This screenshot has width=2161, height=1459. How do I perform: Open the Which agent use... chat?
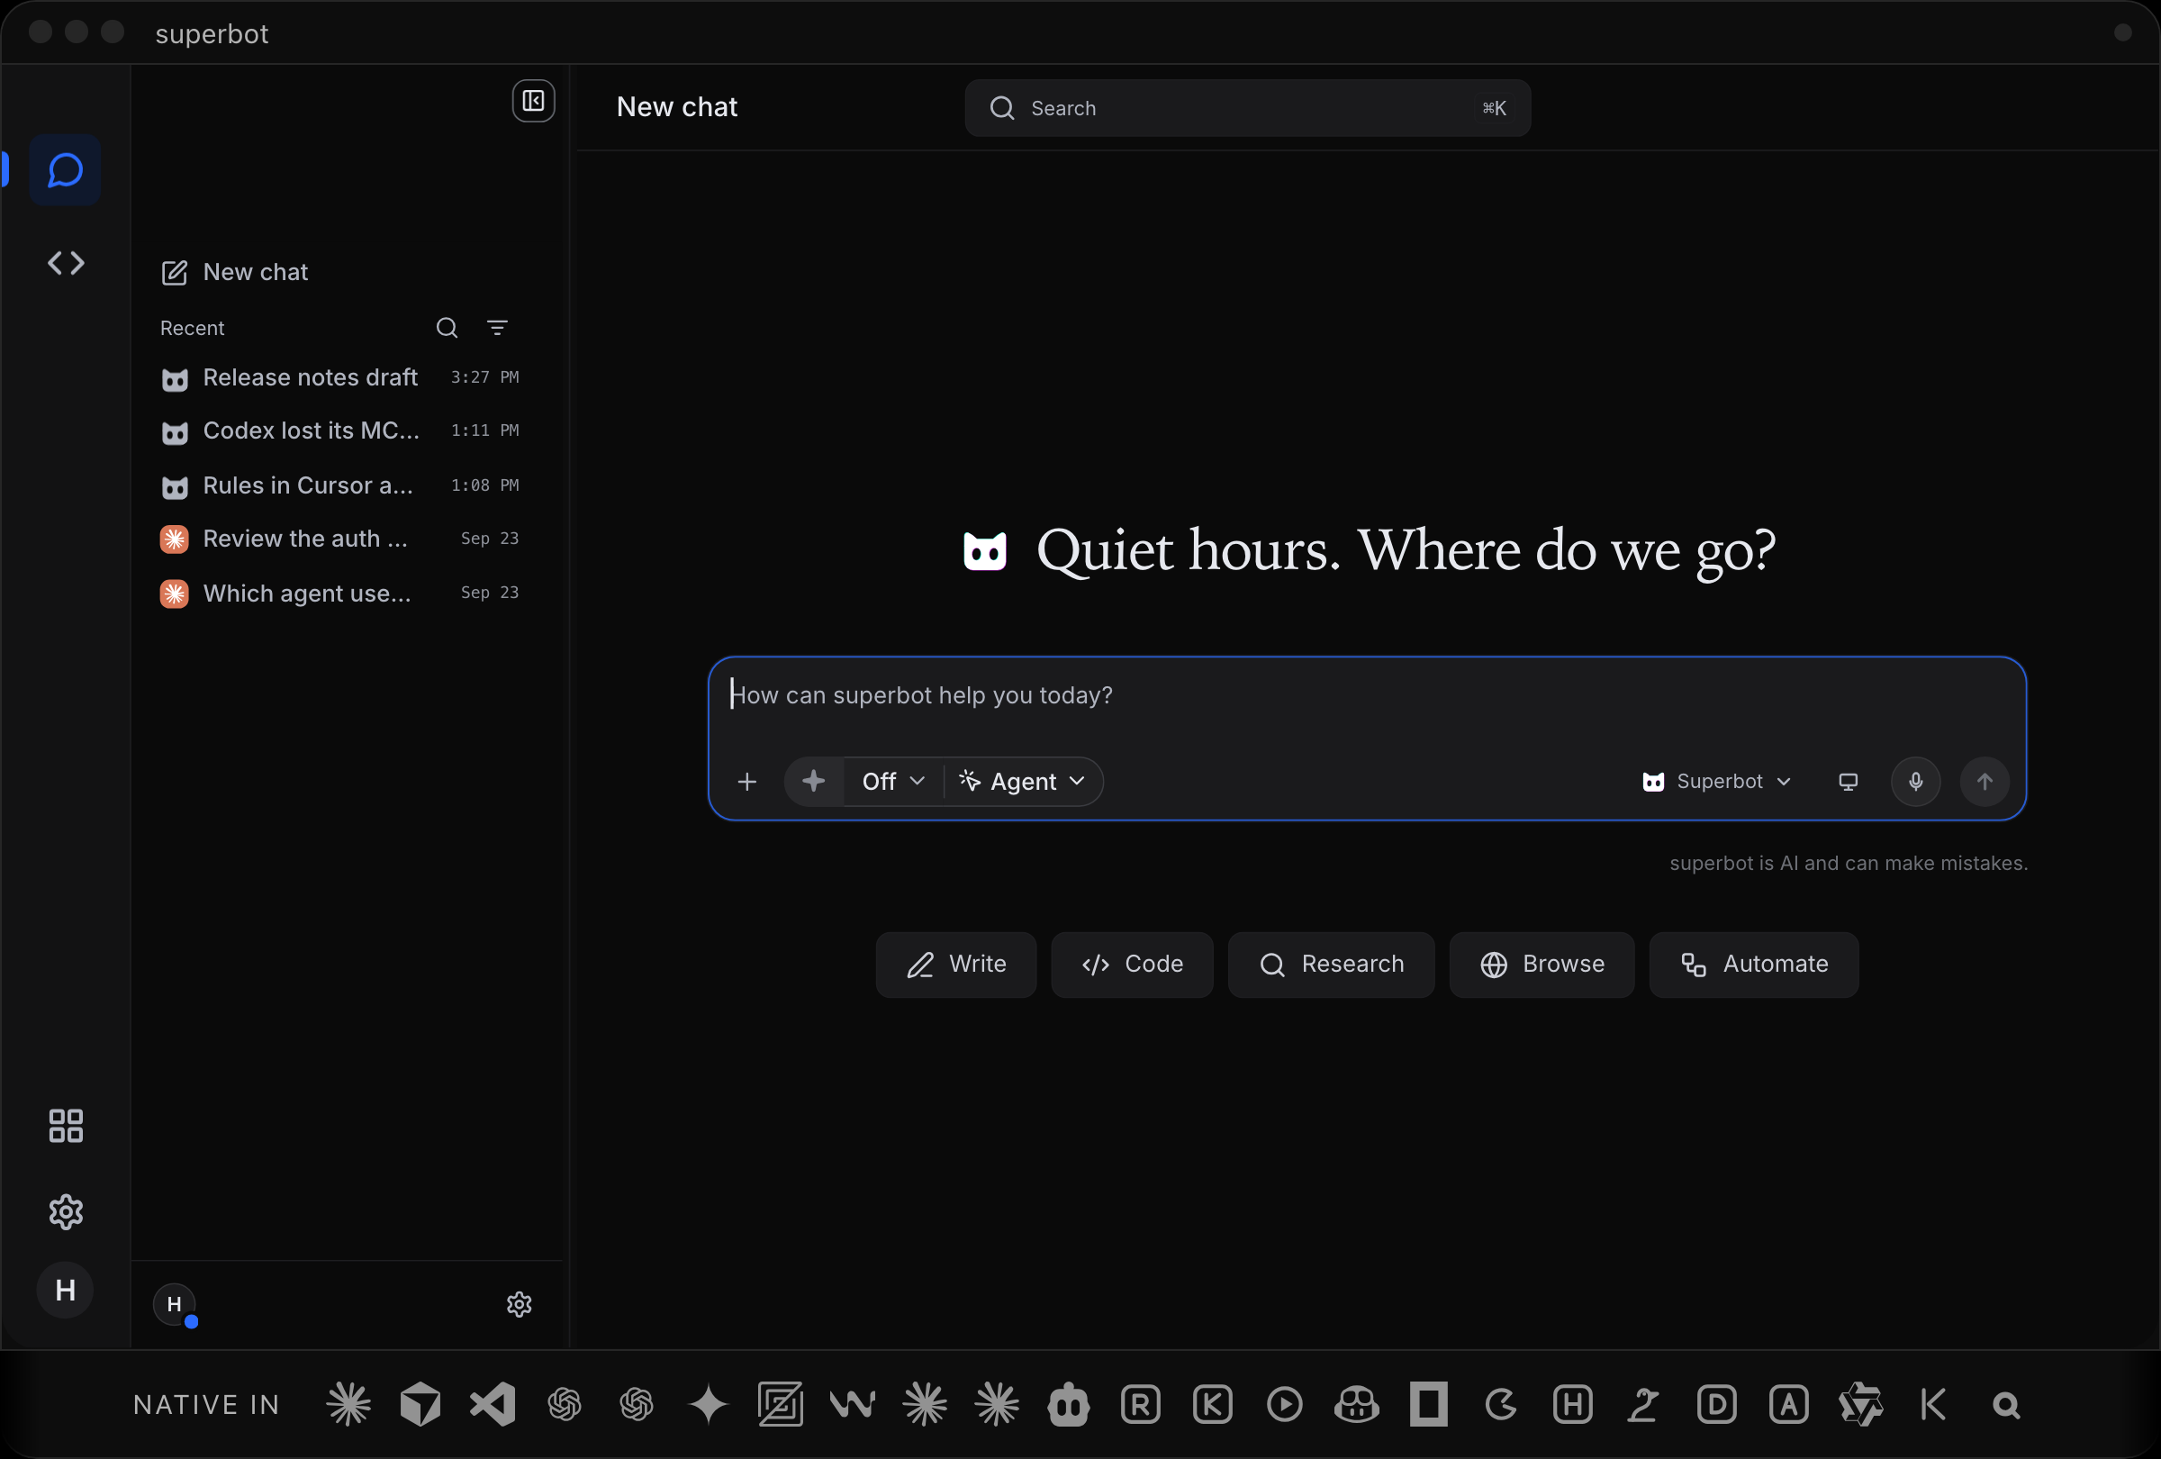(340, 594)
